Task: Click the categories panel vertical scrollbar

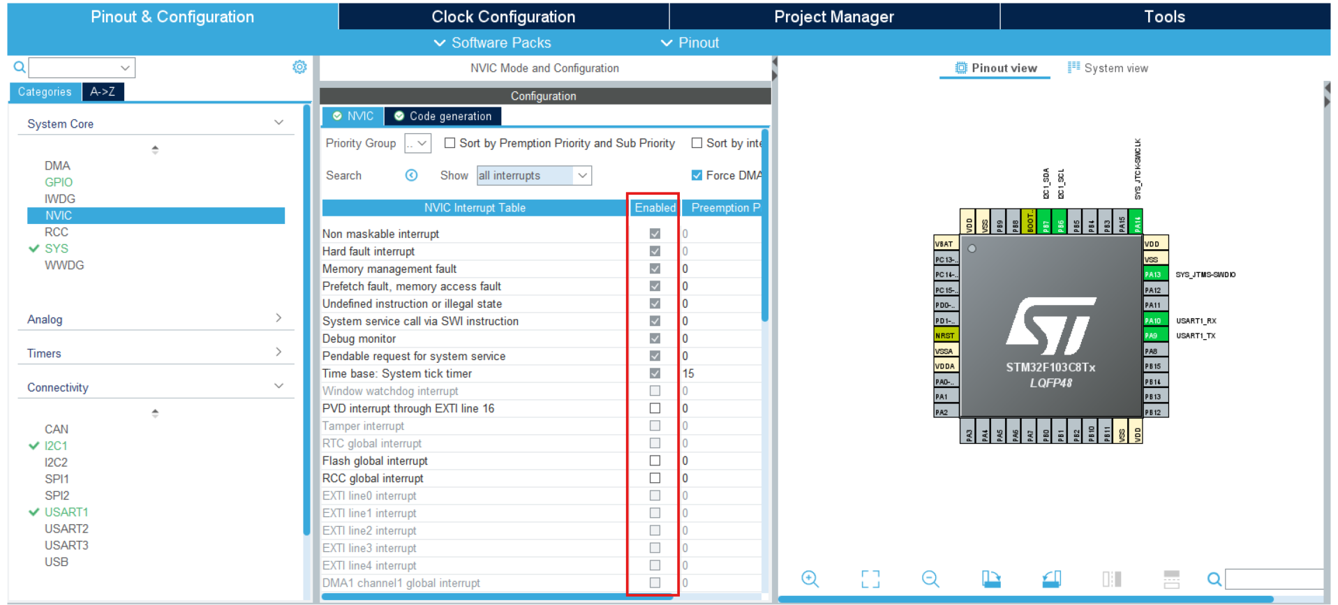Action: (306, 320)
